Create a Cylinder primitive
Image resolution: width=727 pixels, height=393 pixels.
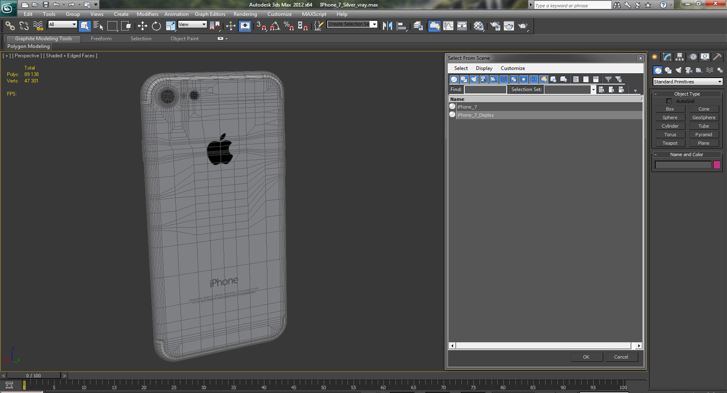coord(670,126)
